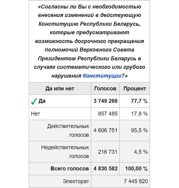Select the Да или нет column header
The image size is (179, 188).
pos(60,89)
